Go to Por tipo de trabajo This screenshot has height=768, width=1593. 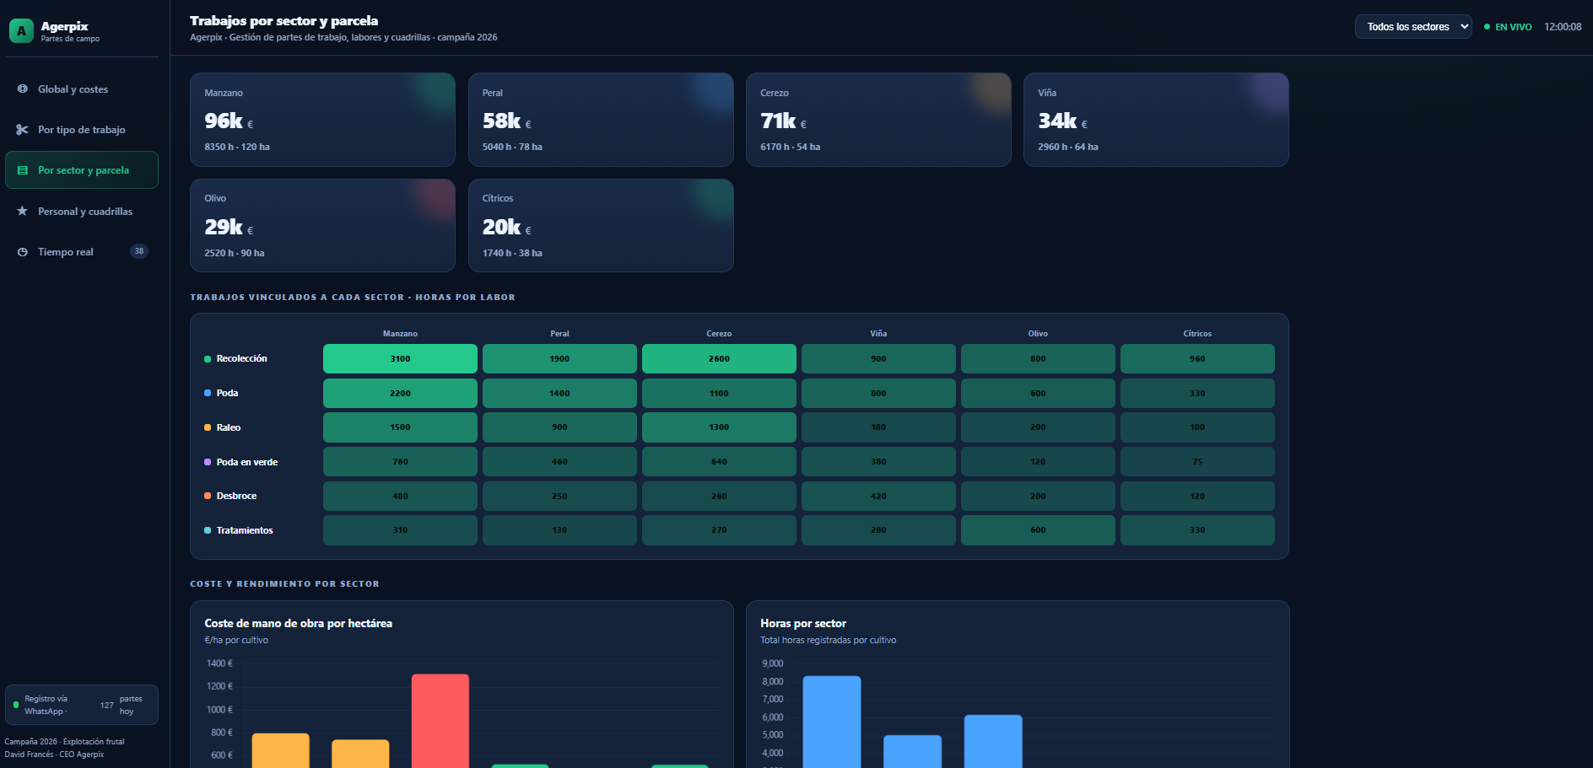[x=82, y=129]
